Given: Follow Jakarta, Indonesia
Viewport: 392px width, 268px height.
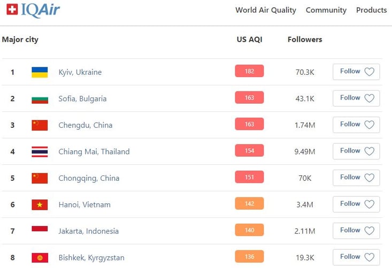Looking at the screenshot, I should point(356,231).
